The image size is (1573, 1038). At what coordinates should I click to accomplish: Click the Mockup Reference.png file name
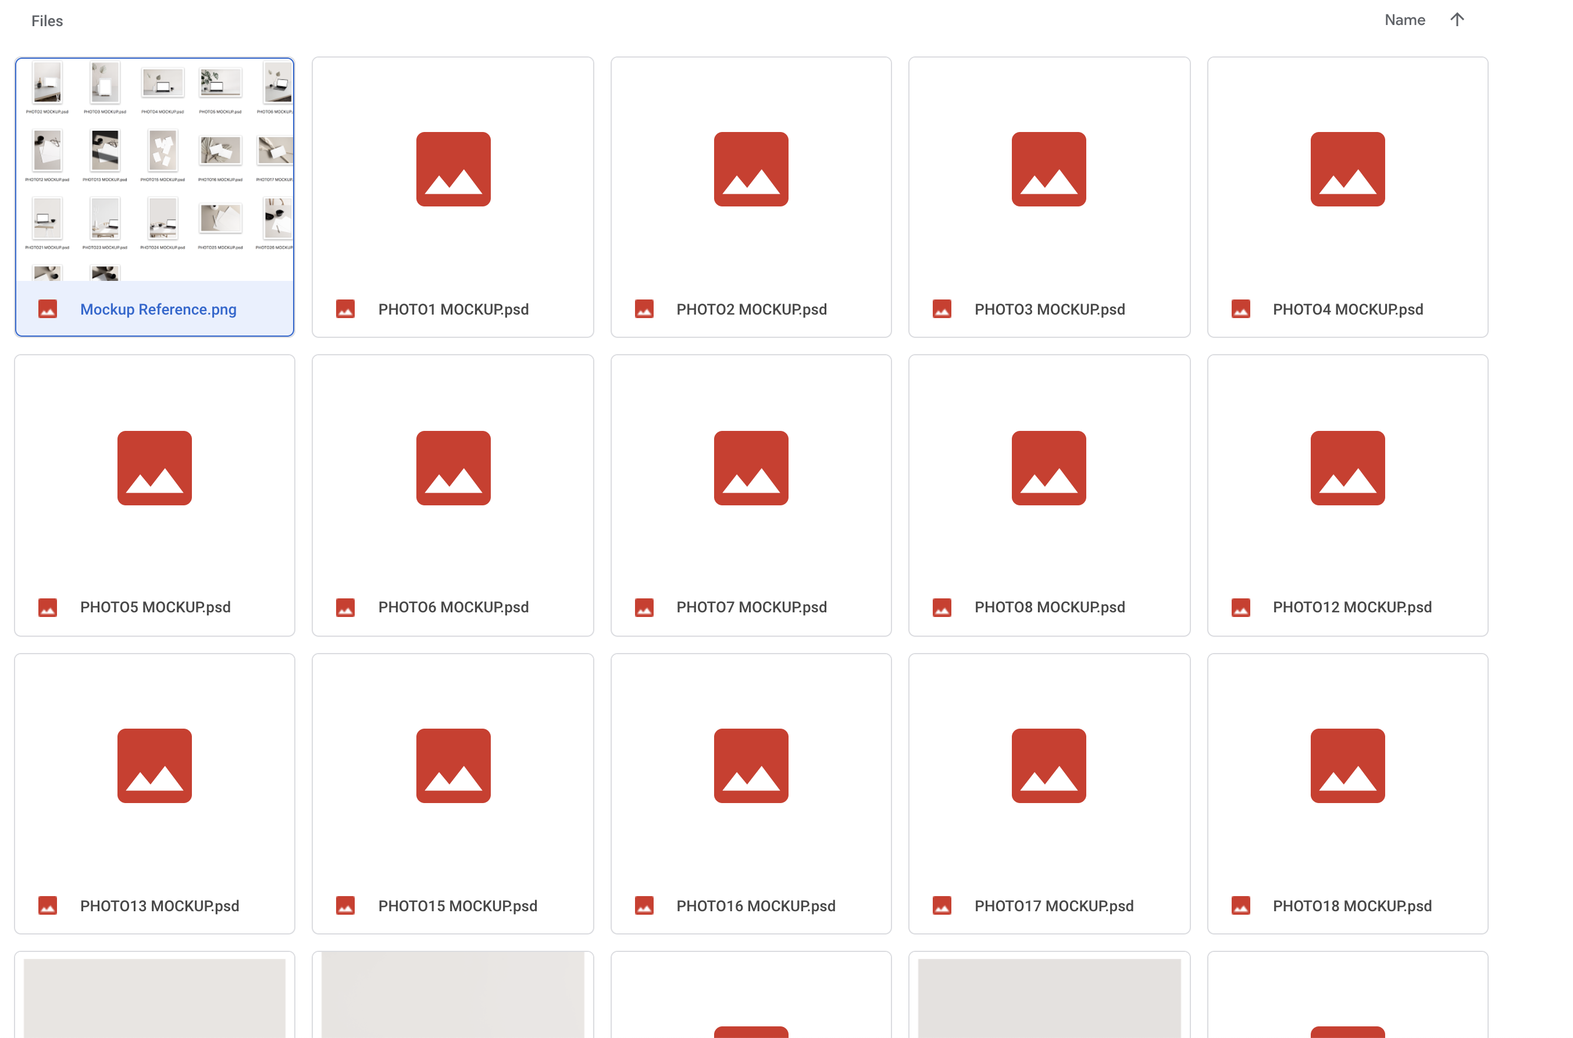(x=158, y=309)
